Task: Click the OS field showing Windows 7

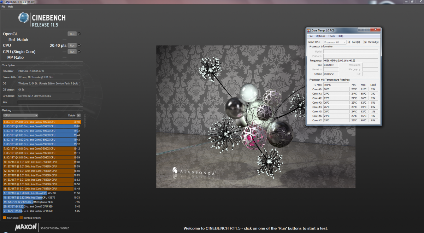Action: [x=49, y=83]
